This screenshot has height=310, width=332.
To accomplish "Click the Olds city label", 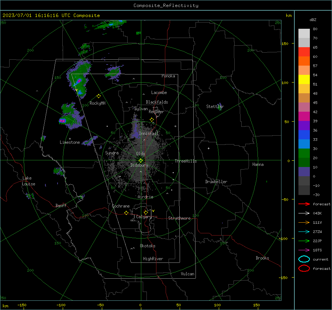I will (x=141, y=154).
